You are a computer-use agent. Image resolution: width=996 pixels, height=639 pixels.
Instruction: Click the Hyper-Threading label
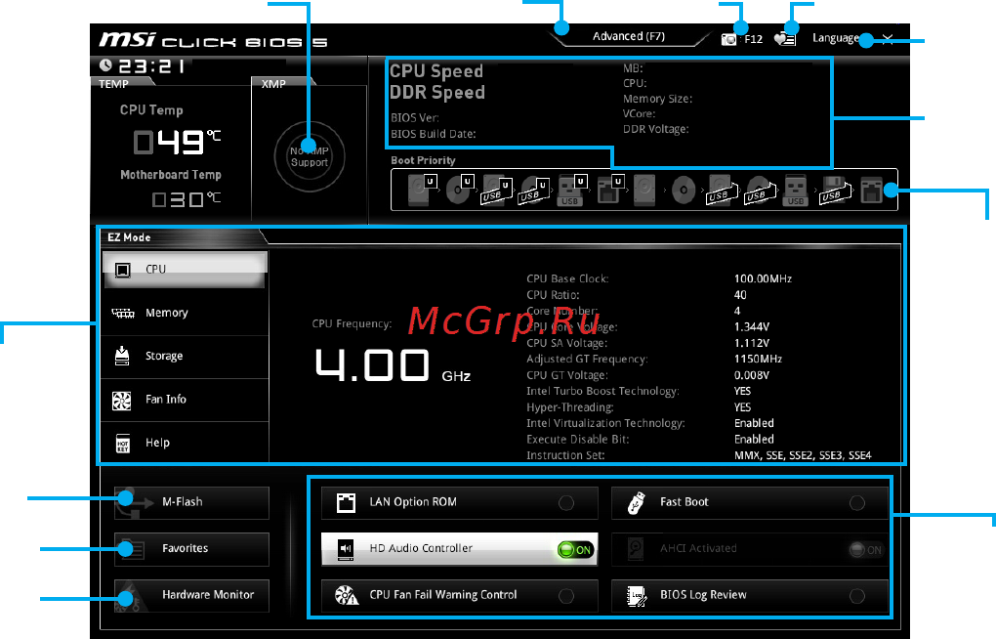(x=570, y=407)
